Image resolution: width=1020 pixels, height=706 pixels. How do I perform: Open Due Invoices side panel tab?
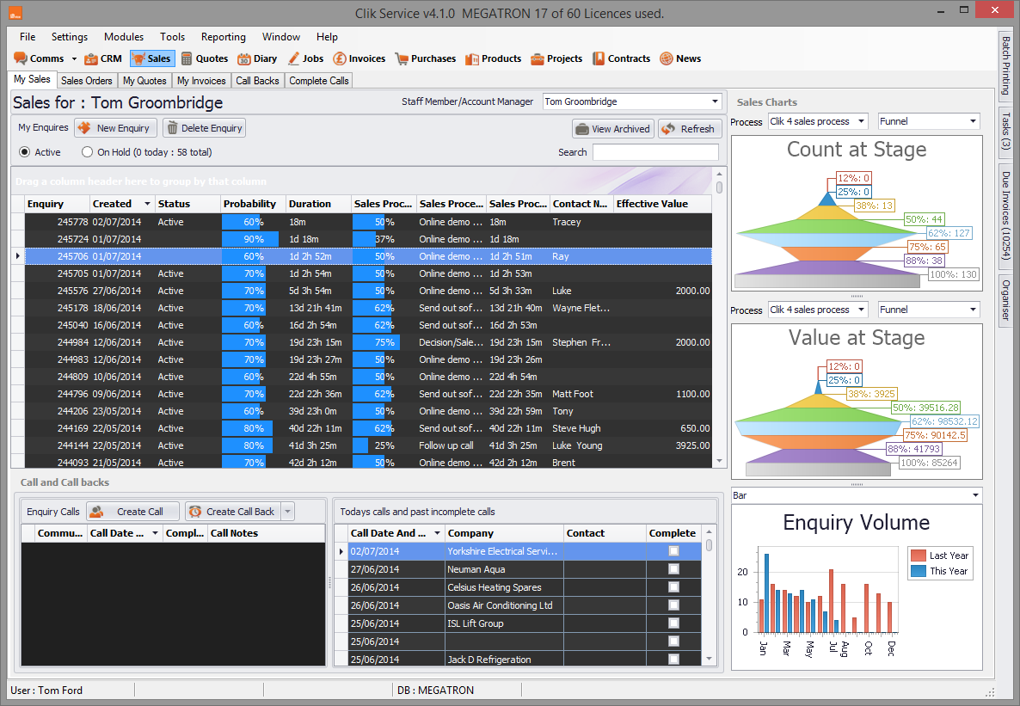(x=1006, y=216)
